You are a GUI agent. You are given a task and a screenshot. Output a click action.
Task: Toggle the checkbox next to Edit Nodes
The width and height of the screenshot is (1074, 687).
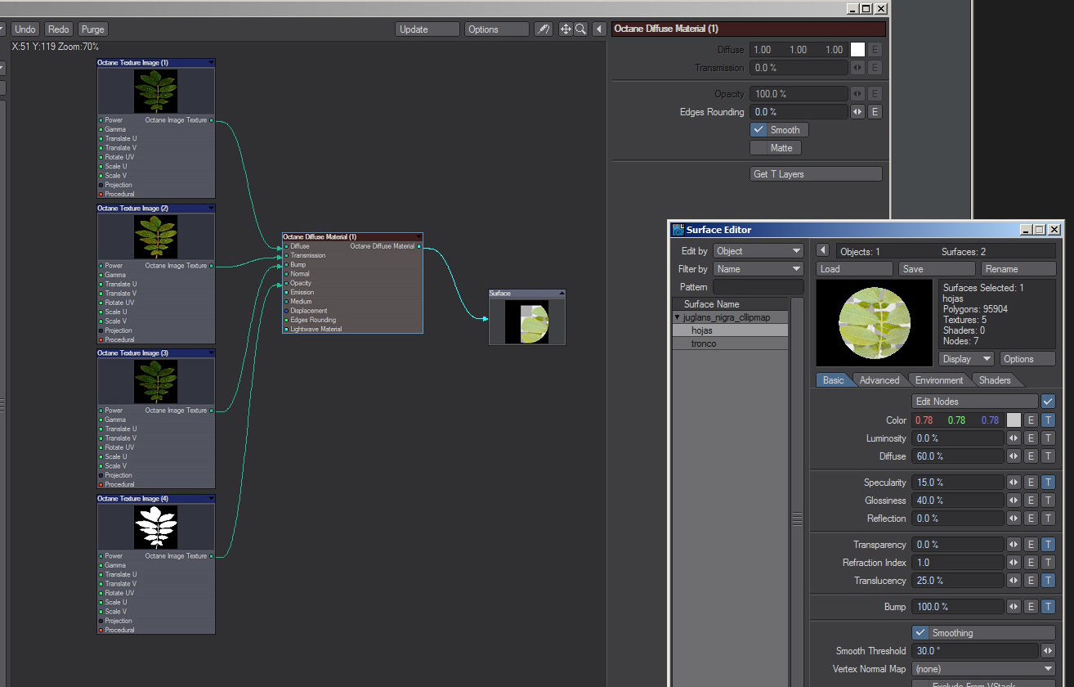1048,402
